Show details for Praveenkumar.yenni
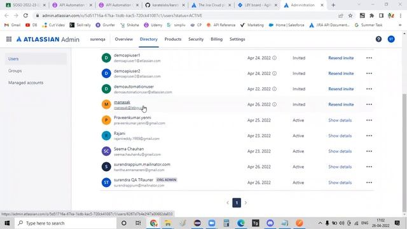The width and height of the screenshot is (407, 229). pos(340,120)
